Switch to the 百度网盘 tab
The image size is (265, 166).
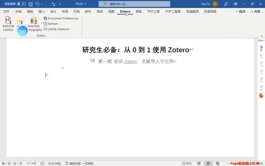(x=210, y=12)
